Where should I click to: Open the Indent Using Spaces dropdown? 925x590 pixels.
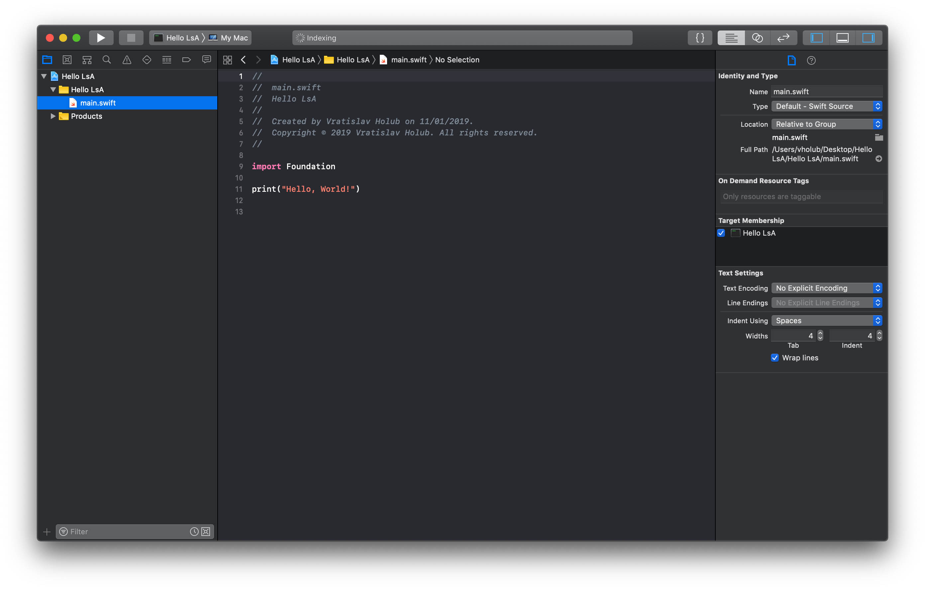826,320
